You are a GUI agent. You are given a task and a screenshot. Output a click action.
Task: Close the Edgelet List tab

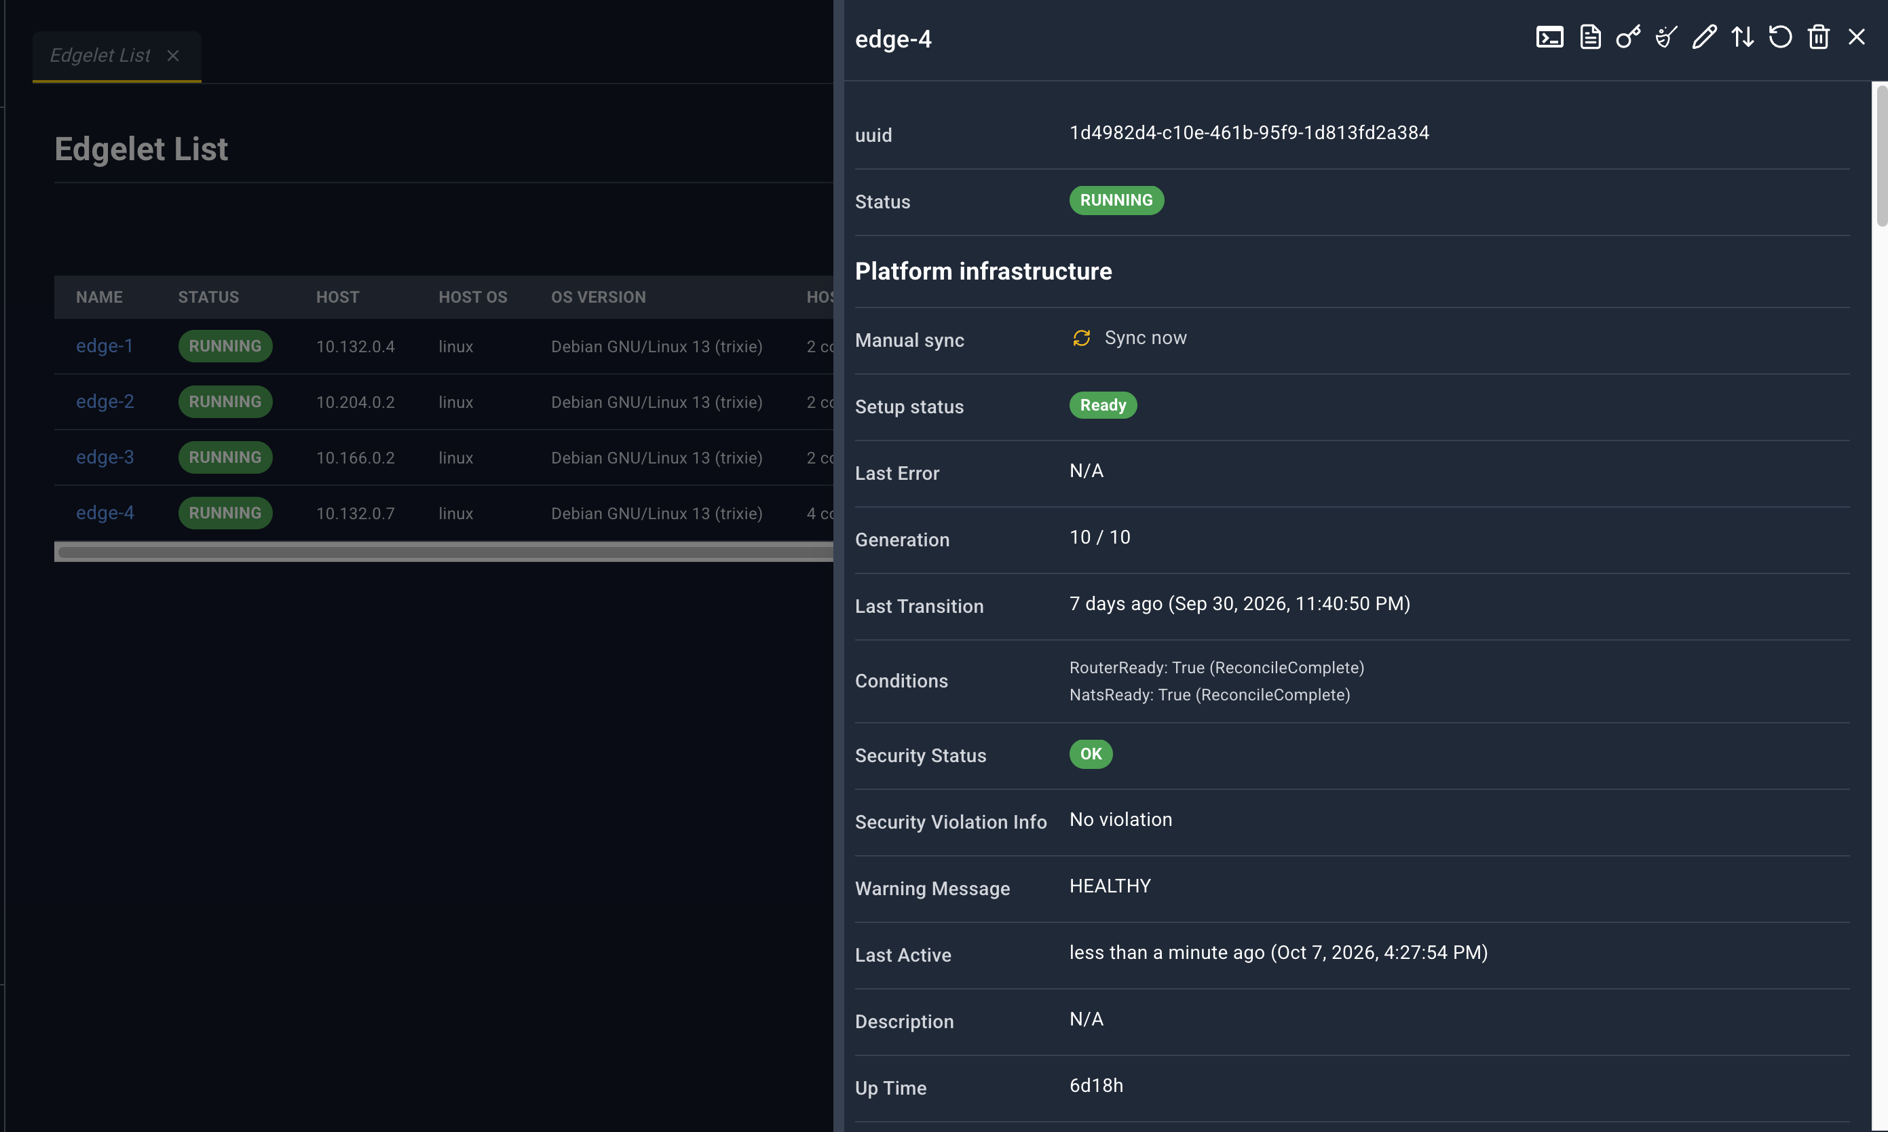173,56
